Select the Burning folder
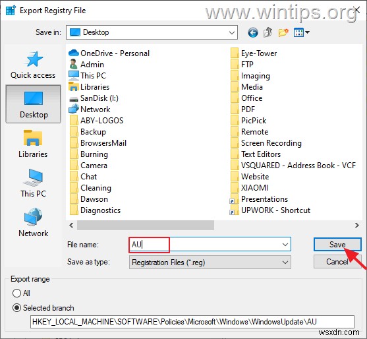Viewport: 367px width, 339px height. click(x=89, y=154)
